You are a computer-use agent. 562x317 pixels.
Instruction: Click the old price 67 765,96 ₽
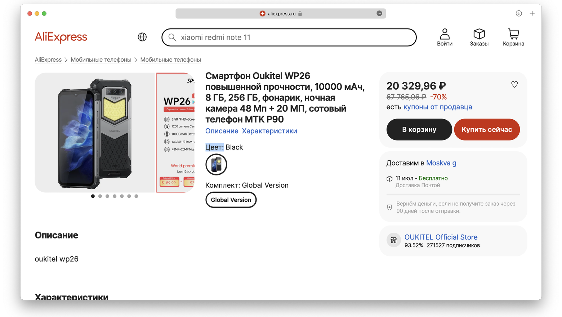tap(406, 97)
